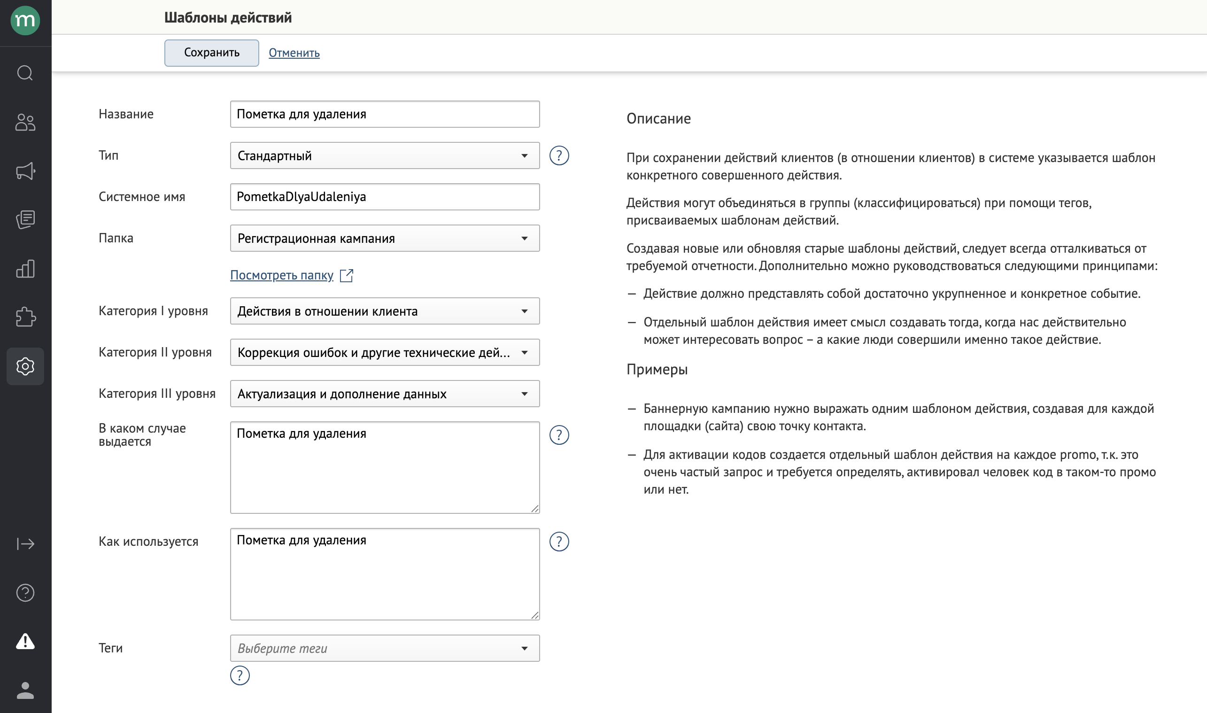1207x713 pixels.
Task: Expand the Категория I уровня dropdown
Action: point(384,311)
